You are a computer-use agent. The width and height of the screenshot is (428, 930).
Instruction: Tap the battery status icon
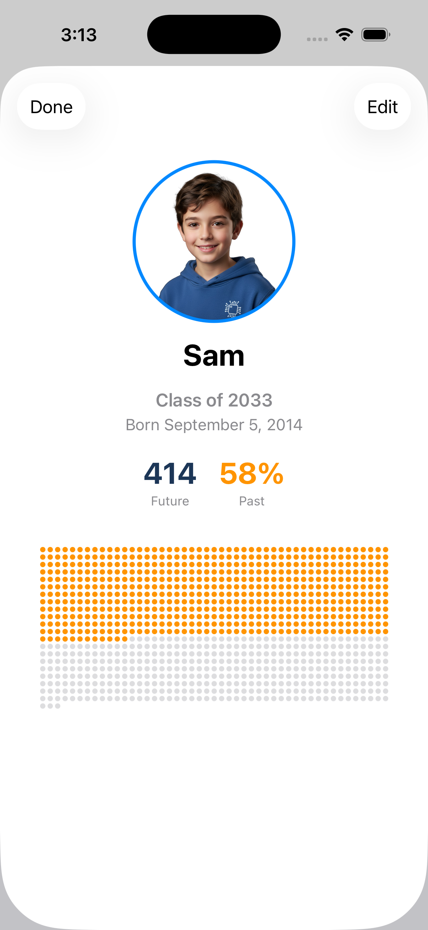(x=375, y=35)
